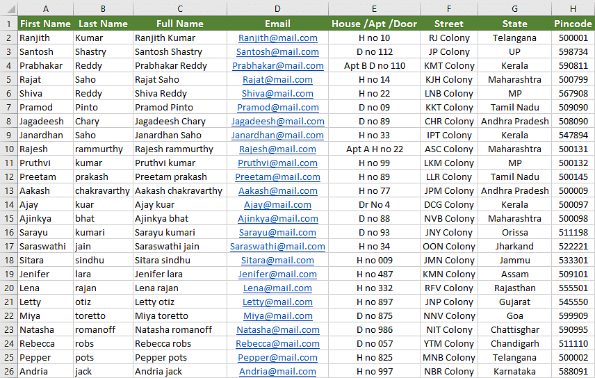Click the Pincode header cell
The height and width of the screenshot is (378, 595).
573,24
